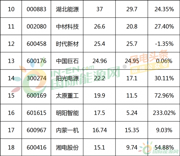180x156 pixels.
Task: Click the value 25.4
Action: pos(99,44)
